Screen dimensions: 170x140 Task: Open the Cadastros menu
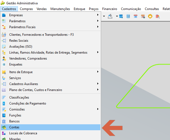(x=9, y=9)
